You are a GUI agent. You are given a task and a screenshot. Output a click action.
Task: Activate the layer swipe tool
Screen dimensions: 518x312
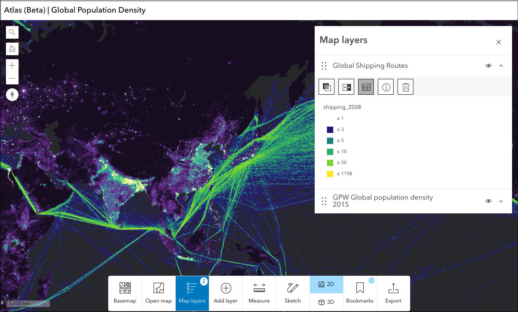click(346, 87)
